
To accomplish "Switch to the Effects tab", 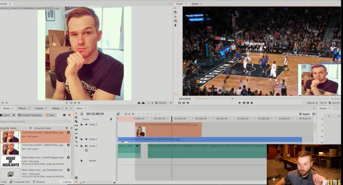I will point(22,108).
